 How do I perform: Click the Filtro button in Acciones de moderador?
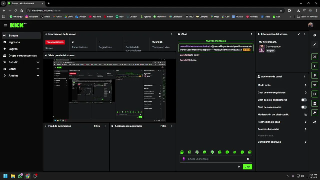click(163, 126)
